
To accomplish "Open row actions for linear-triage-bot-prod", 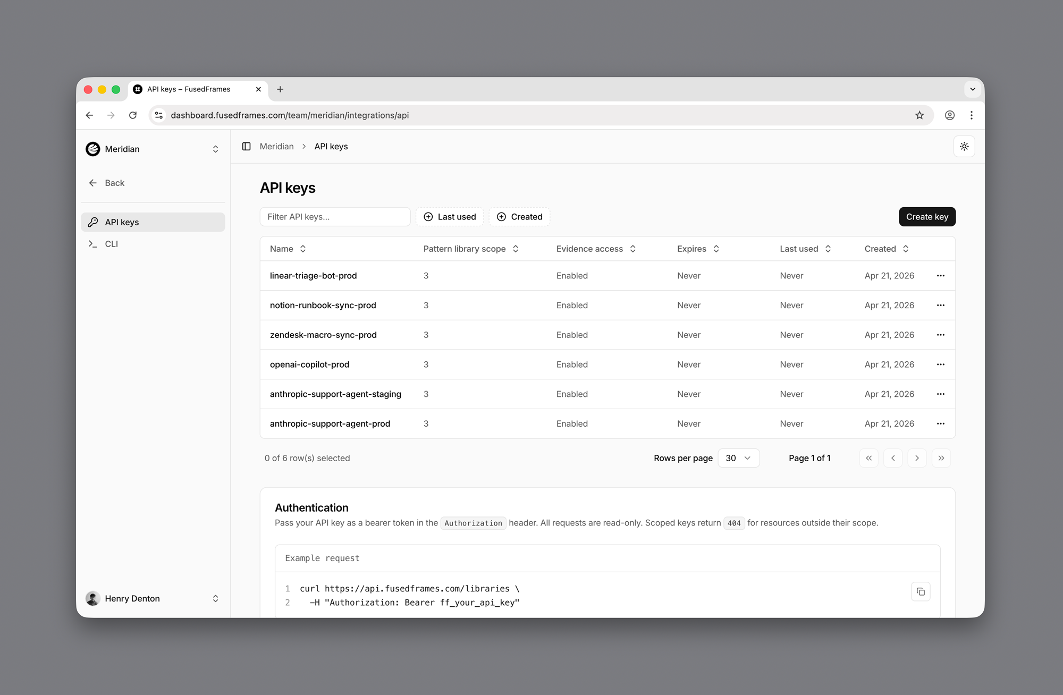I will click(x=940, y=276).
